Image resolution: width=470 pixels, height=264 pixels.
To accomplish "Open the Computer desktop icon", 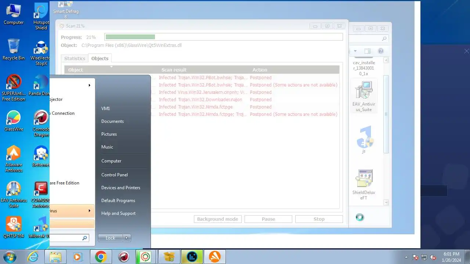I will click(14, 15).
